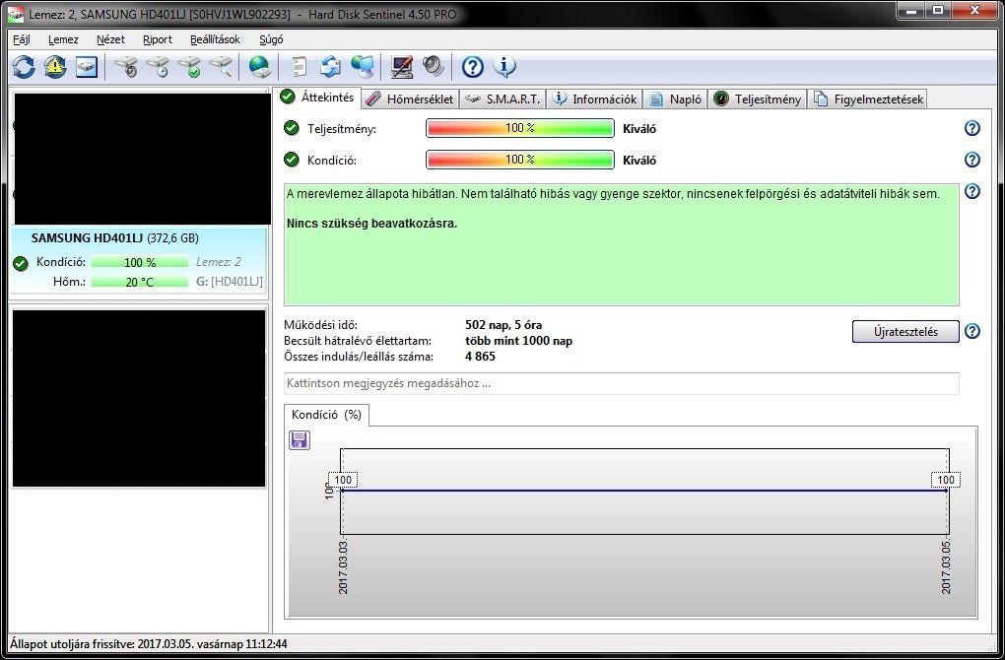The image size is (1005, 660).
Task: Open the Nézet menu
Action: pos(111,39)
